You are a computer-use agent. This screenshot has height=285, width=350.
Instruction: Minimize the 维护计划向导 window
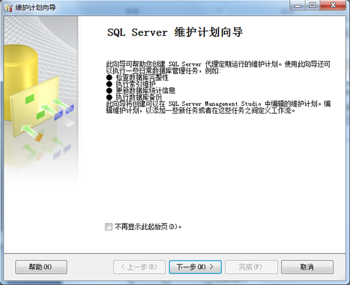[x=297, y=5]
